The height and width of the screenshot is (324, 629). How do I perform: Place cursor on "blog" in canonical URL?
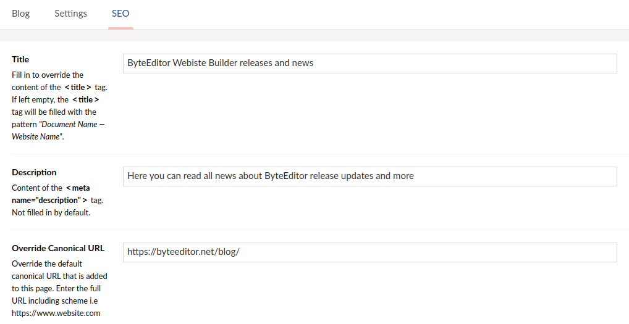(x=227, y=252)
